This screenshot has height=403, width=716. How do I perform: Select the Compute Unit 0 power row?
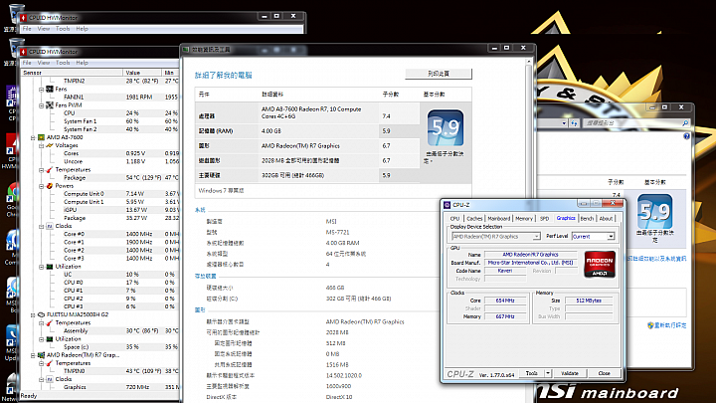pyautogui.click(x=100, y=194)
